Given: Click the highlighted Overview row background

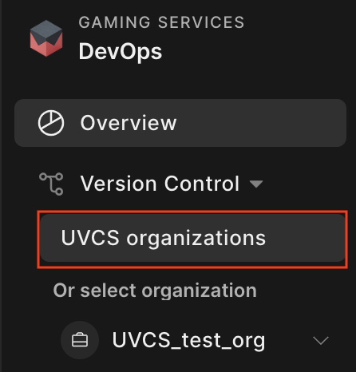Looking at the screenshot, I should coord(180,123).
